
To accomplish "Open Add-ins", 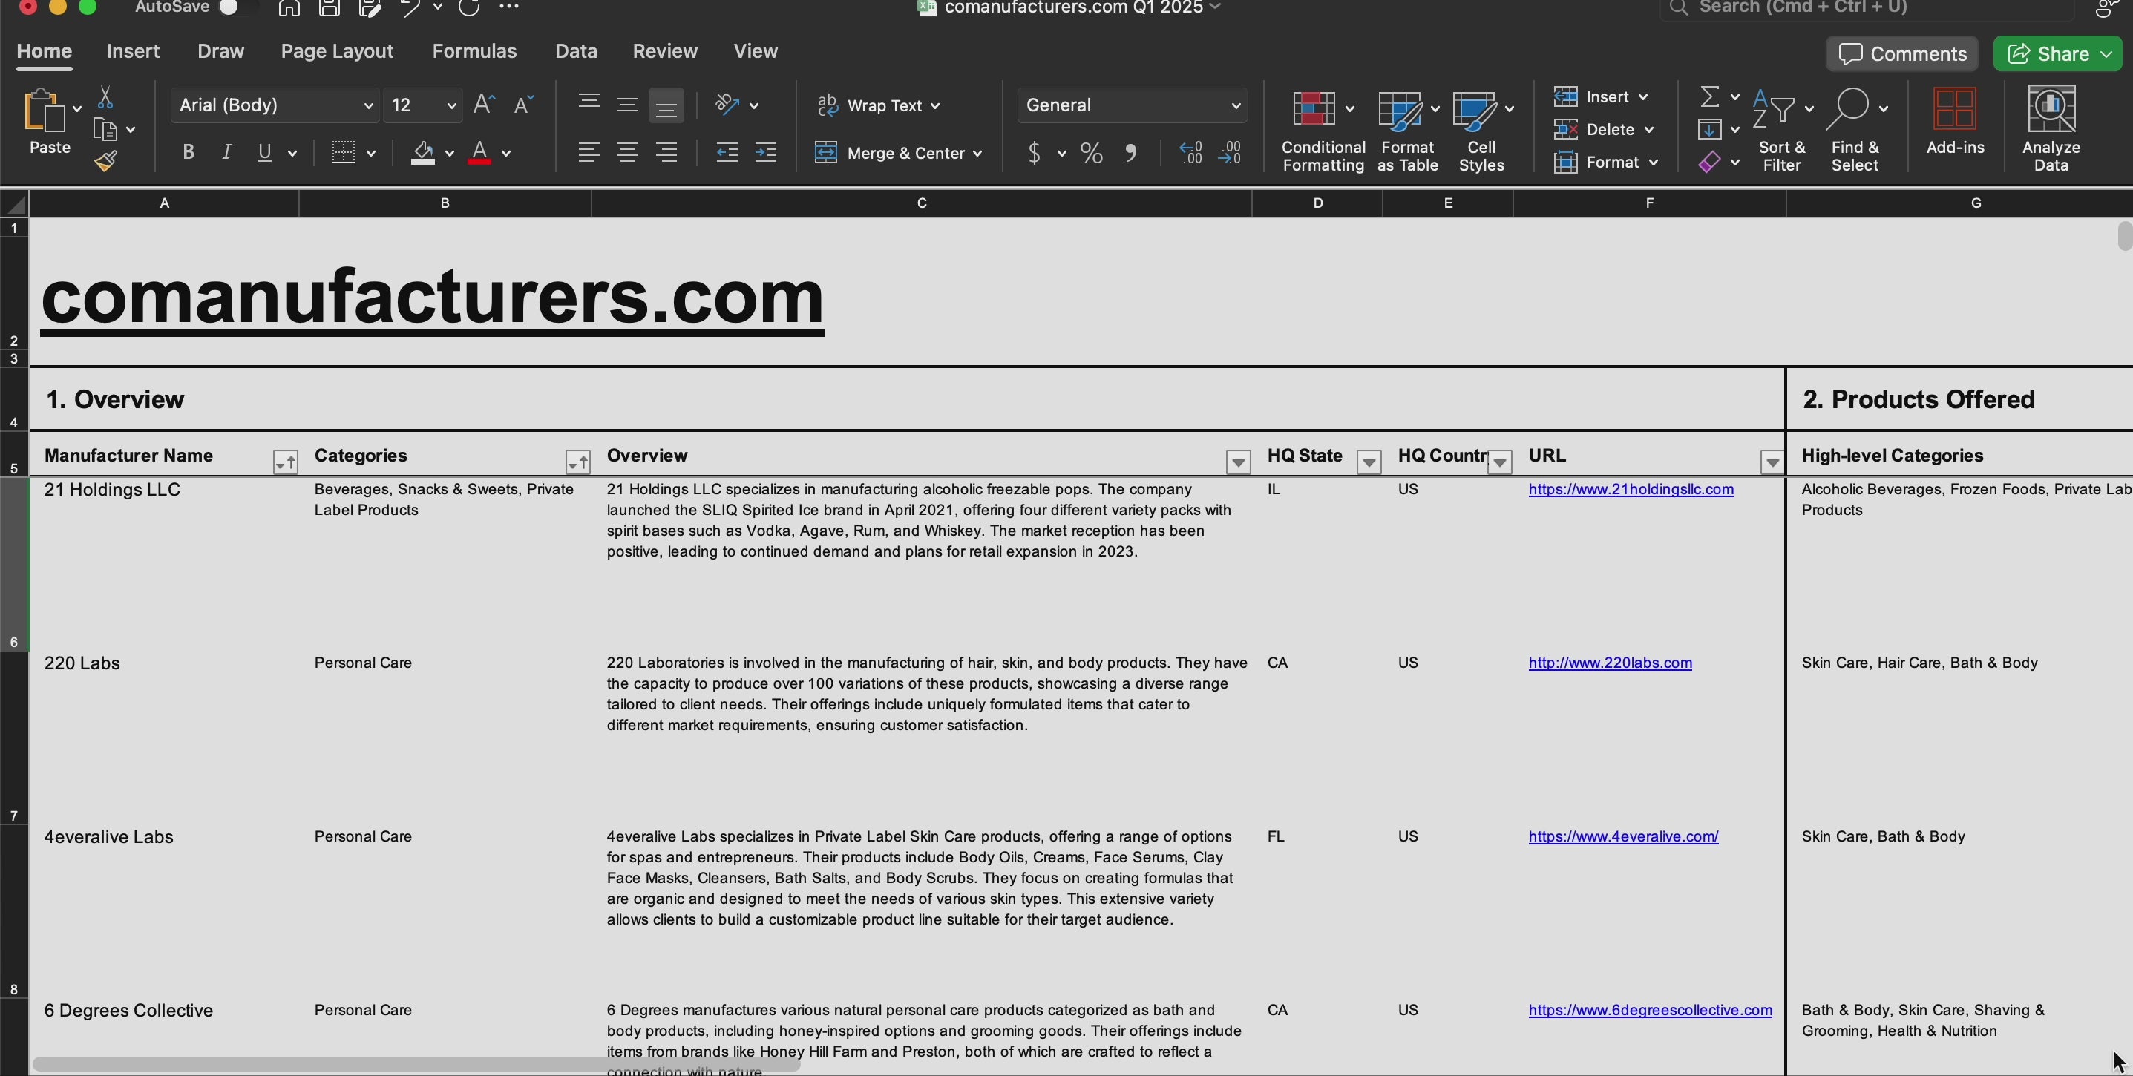I will [x=1955, y=122].
